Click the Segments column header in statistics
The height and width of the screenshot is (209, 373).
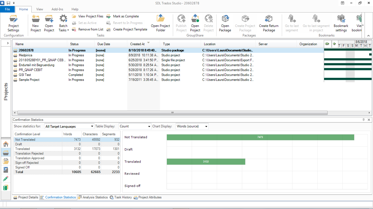[110, 134]
